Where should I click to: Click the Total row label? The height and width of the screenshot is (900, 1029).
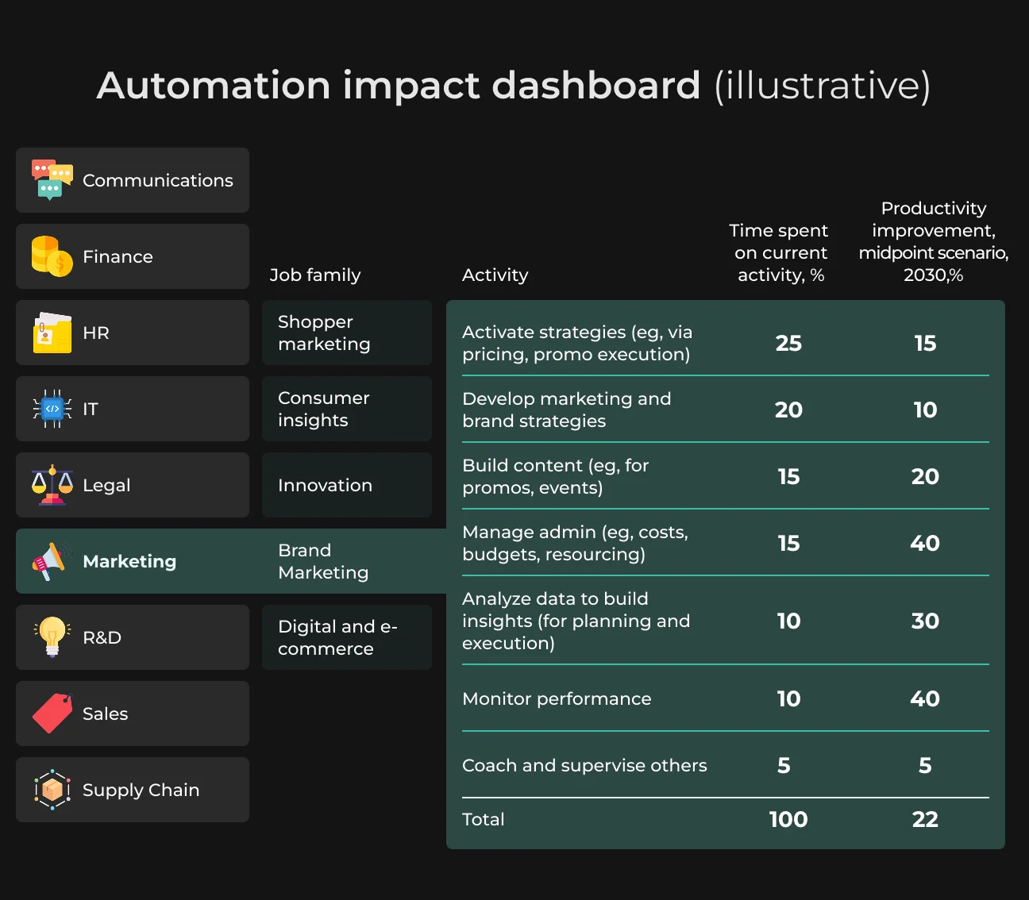click(x=483, y=819)
